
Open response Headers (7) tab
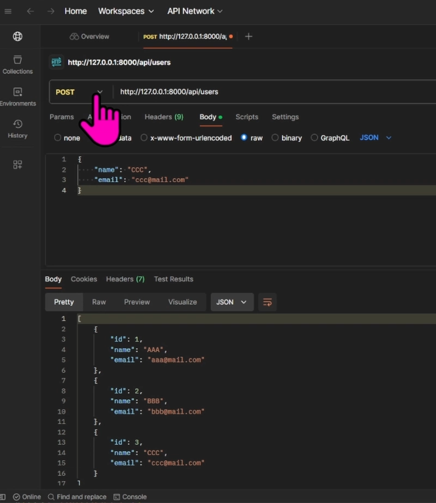point(125,279)
